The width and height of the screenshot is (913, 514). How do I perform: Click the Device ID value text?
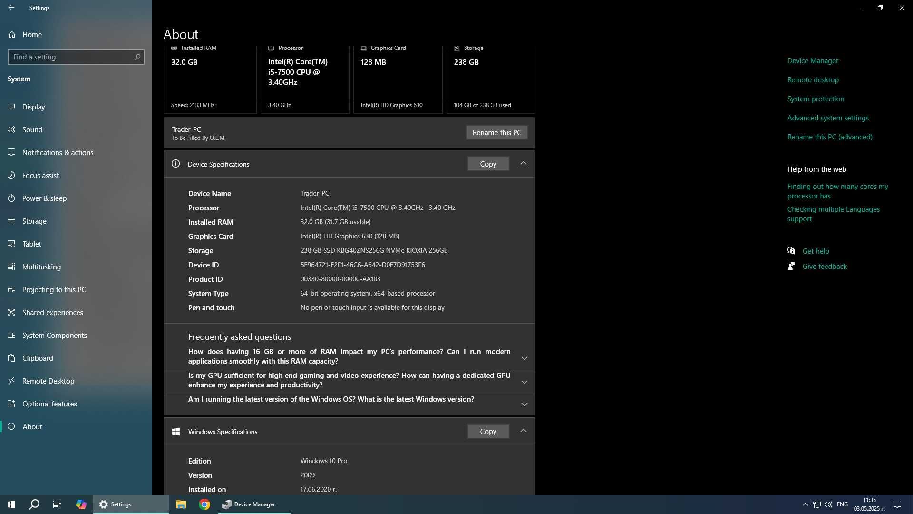coord(362,265)
